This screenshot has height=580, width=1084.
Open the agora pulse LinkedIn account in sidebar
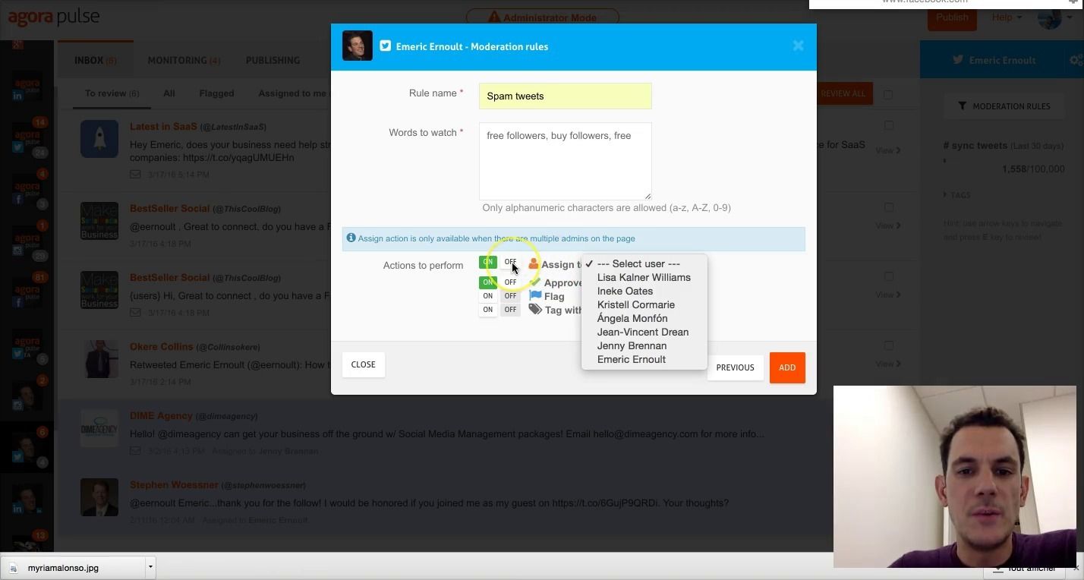click(x=27, y=90)
